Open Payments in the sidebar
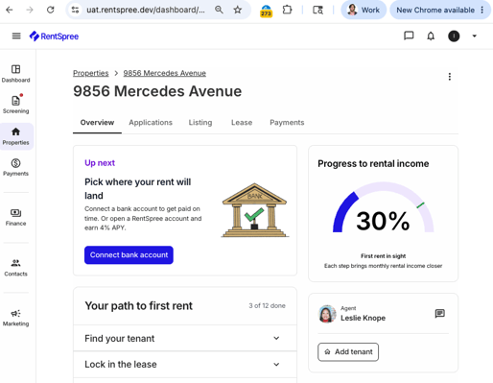Screen dimensions: 493x383 pos(15,167)
